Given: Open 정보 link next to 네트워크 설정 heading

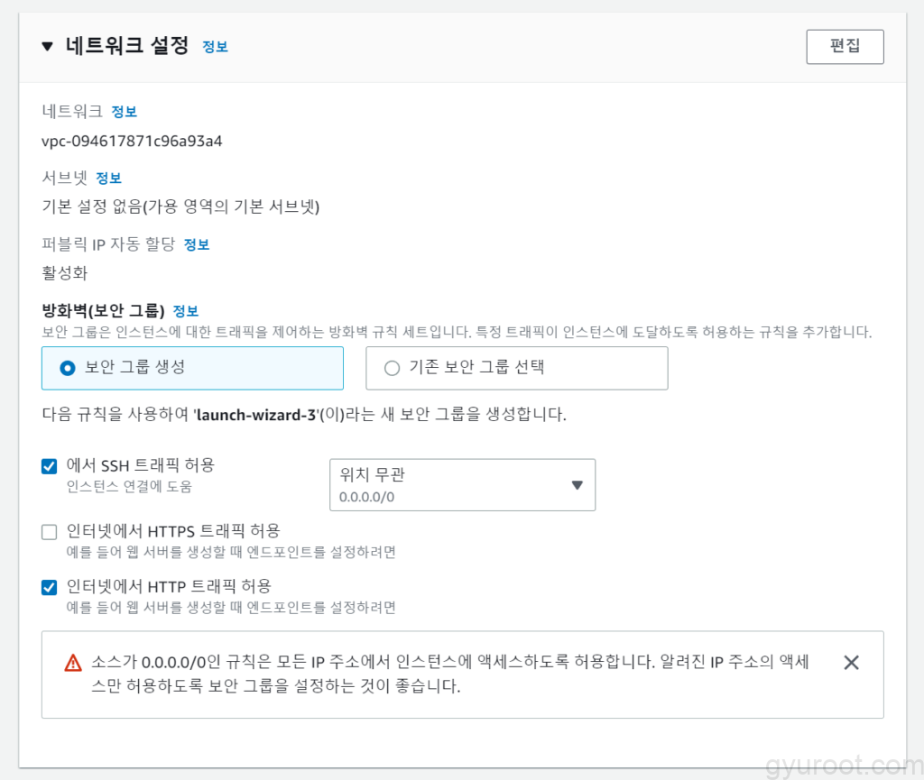Looking at the screenshot, I should click(215, 47).
